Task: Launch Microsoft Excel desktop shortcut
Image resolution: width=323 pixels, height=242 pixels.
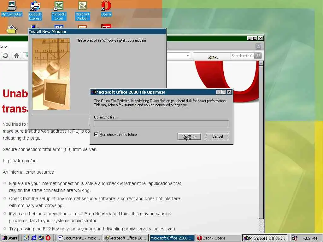Action: [59, 11]
